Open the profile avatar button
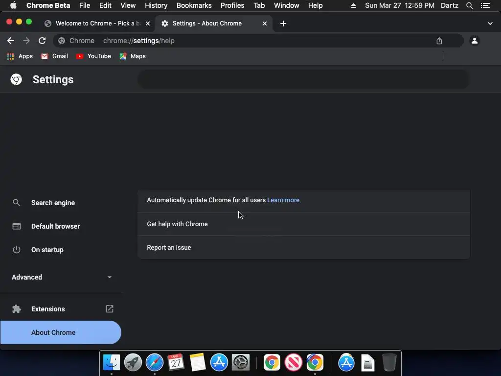Screen dimensions: 501x376 coord(475,41)
